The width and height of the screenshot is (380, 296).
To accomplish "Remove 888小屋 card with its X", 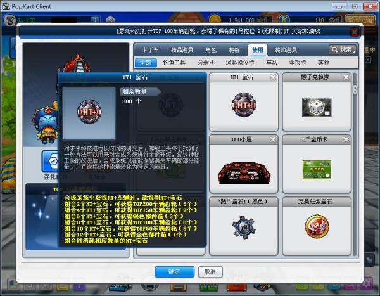I will [273, 139].
